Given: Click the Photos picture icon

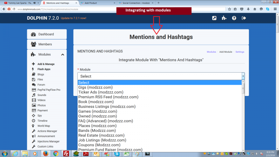Looking at the screenshot, I should (34, 105).
